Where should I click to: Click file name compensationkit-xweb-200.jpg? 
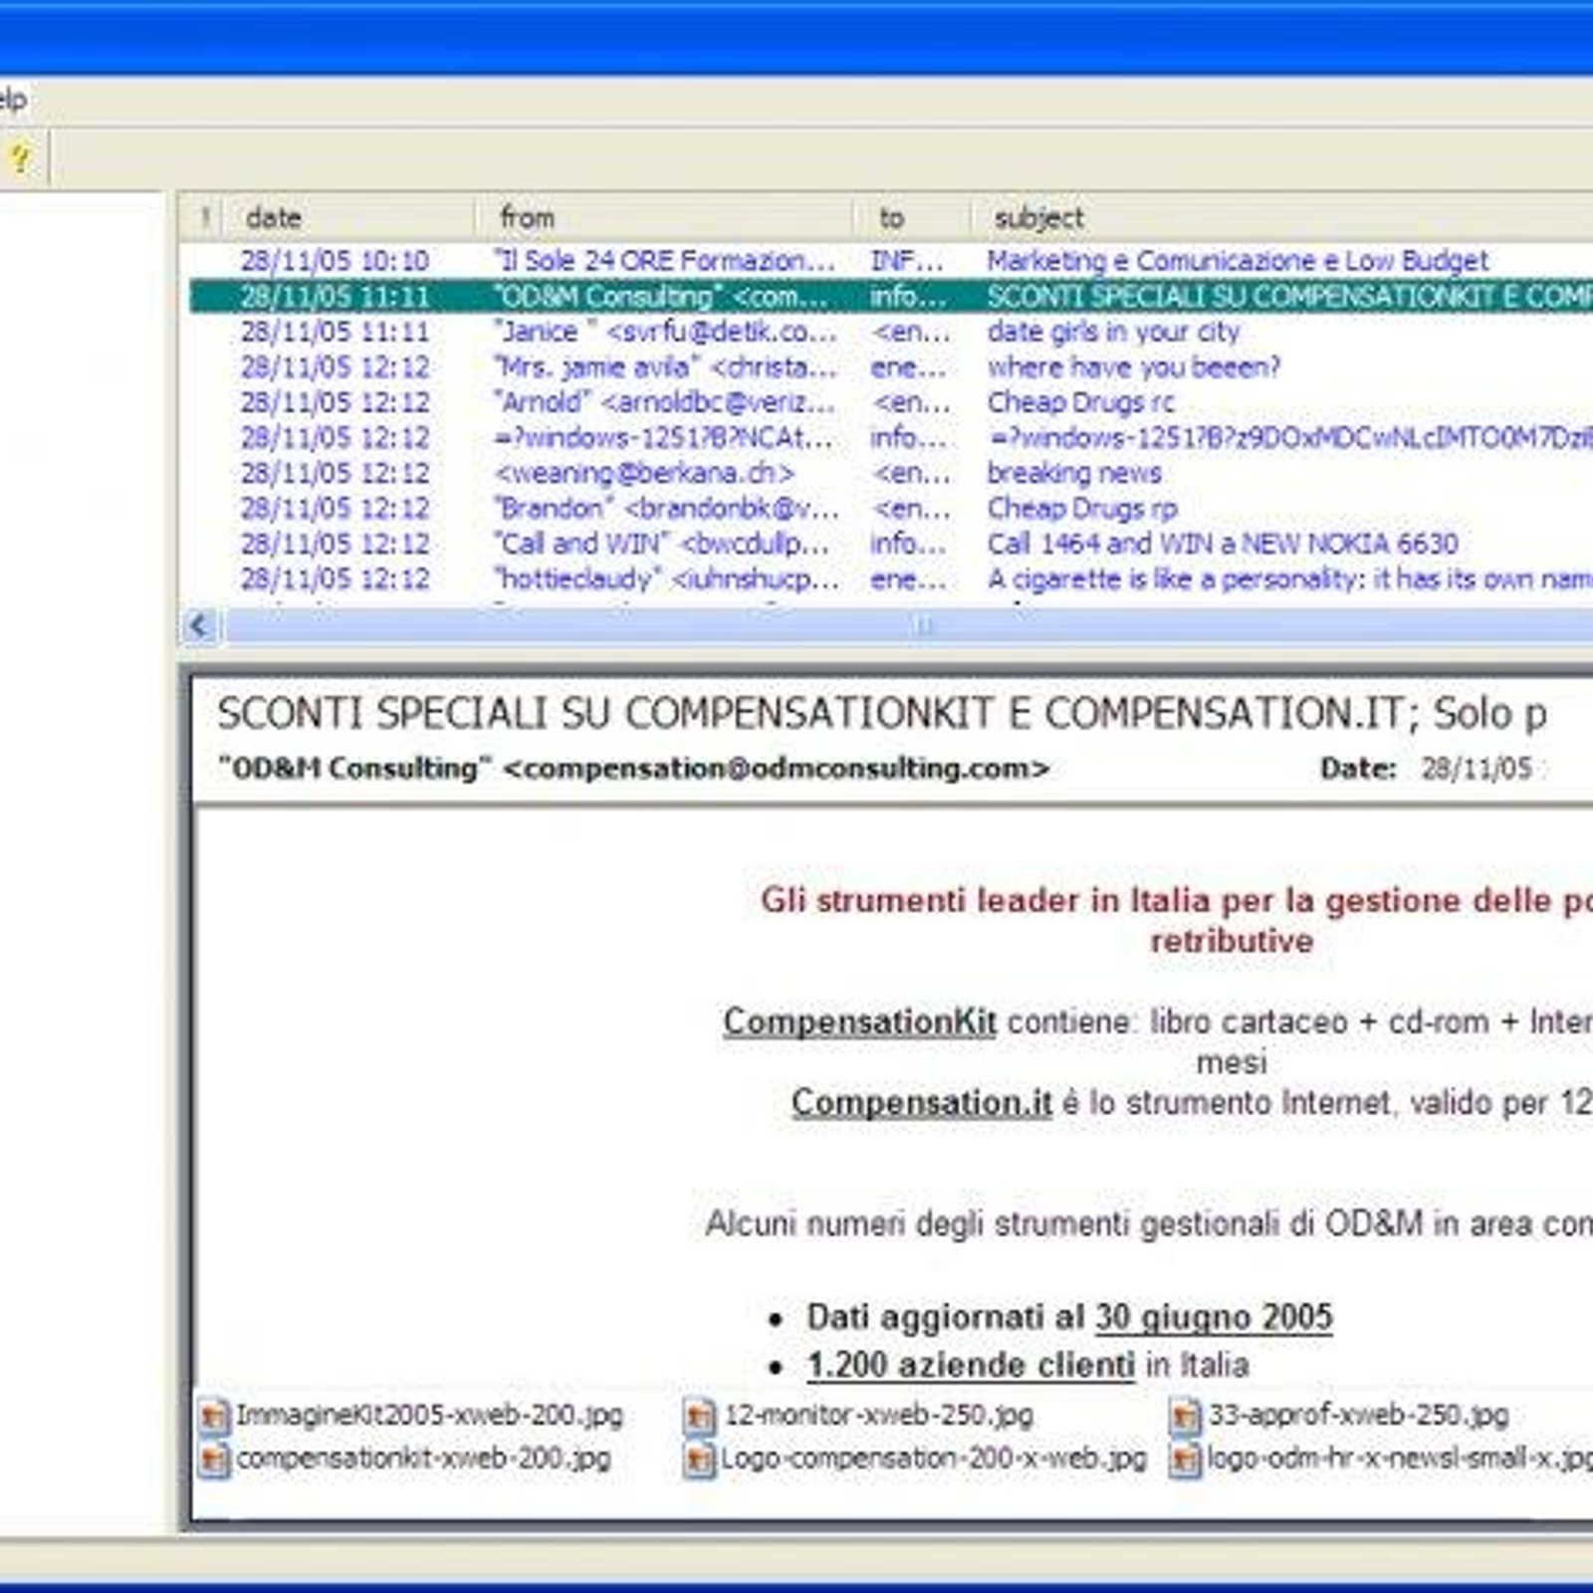point(423,1460)
